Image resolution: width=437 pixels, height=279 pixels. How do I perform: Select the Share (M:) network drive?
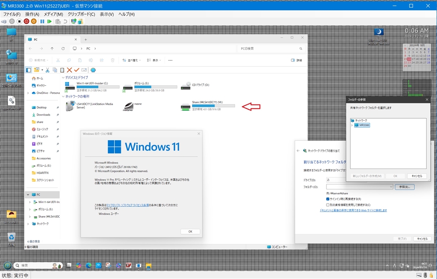click(208, 106)
